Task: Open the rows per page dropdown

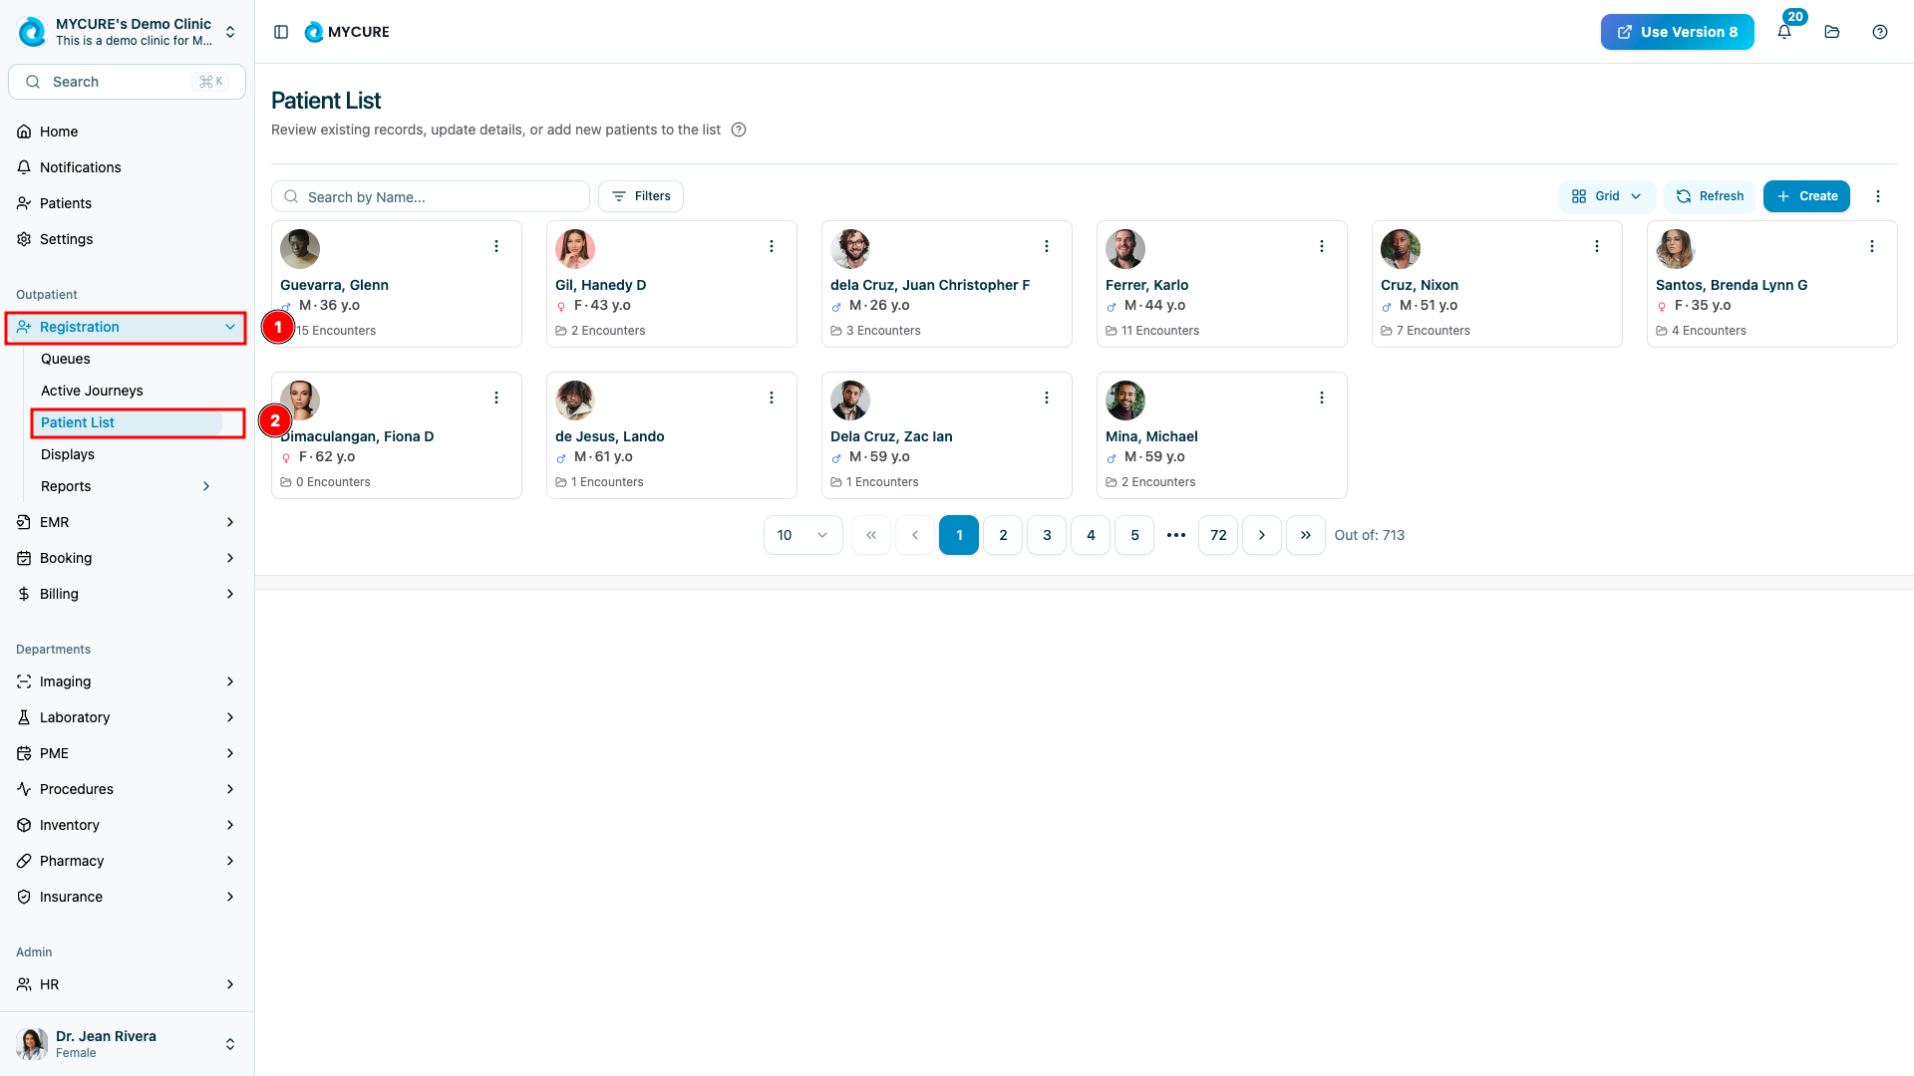Action: click(802, 535)
